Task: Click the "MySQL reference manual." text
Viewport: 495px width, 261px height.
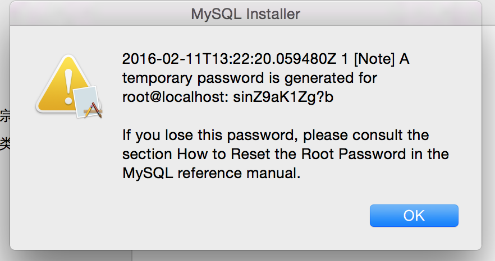Action: pos(211,173)
